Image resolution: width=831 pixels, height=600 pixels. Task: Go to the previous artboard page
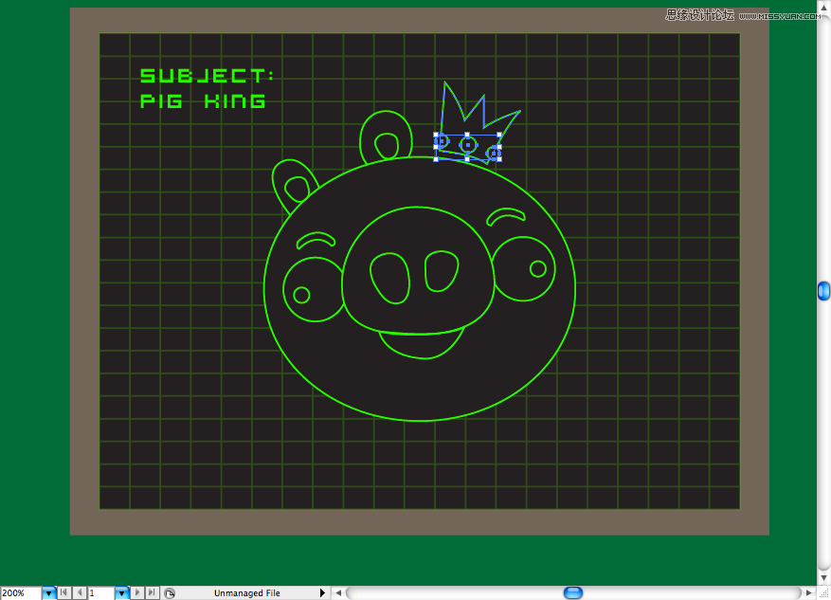click(x=79, y=592)
